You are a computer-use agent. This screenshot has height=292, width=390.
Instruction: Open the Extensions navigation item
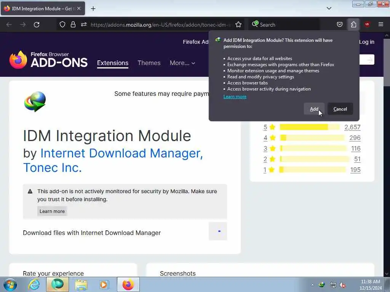click(113, 63)
